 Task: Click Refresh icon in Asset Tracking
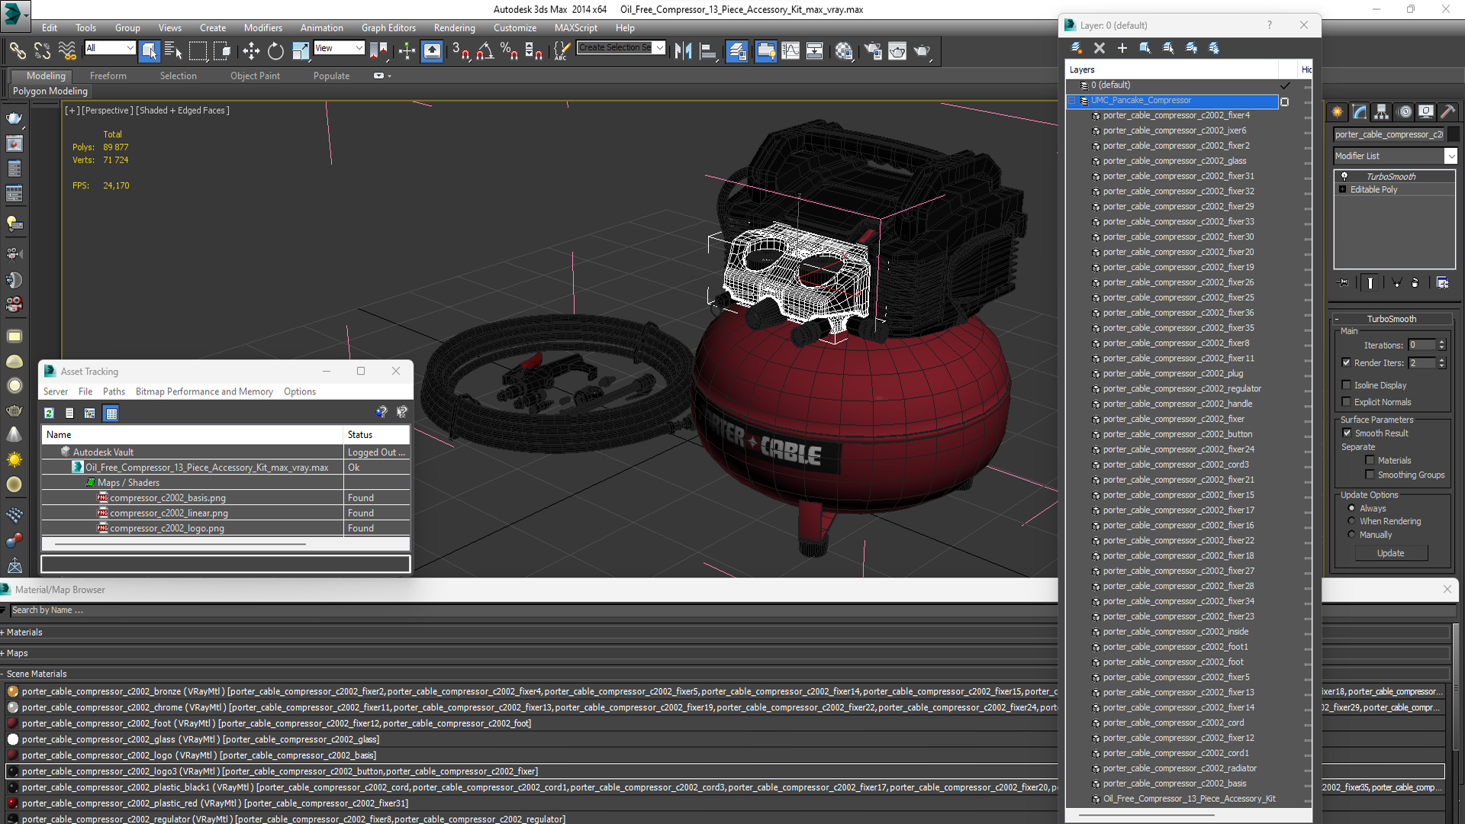click(x=49, y=414)
